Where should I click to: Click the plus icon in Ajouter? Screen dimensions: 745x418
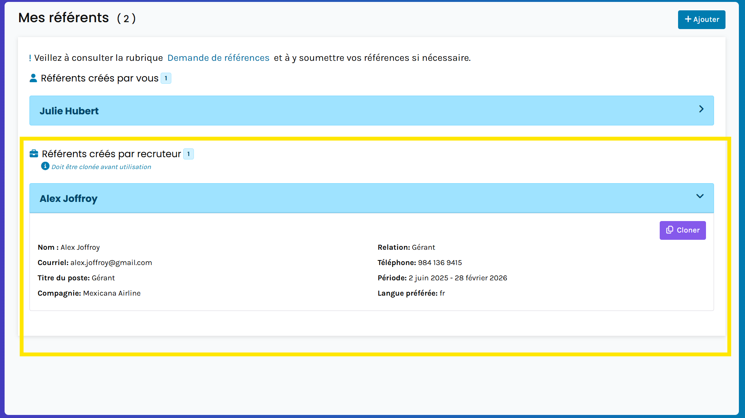coord(688,19)
